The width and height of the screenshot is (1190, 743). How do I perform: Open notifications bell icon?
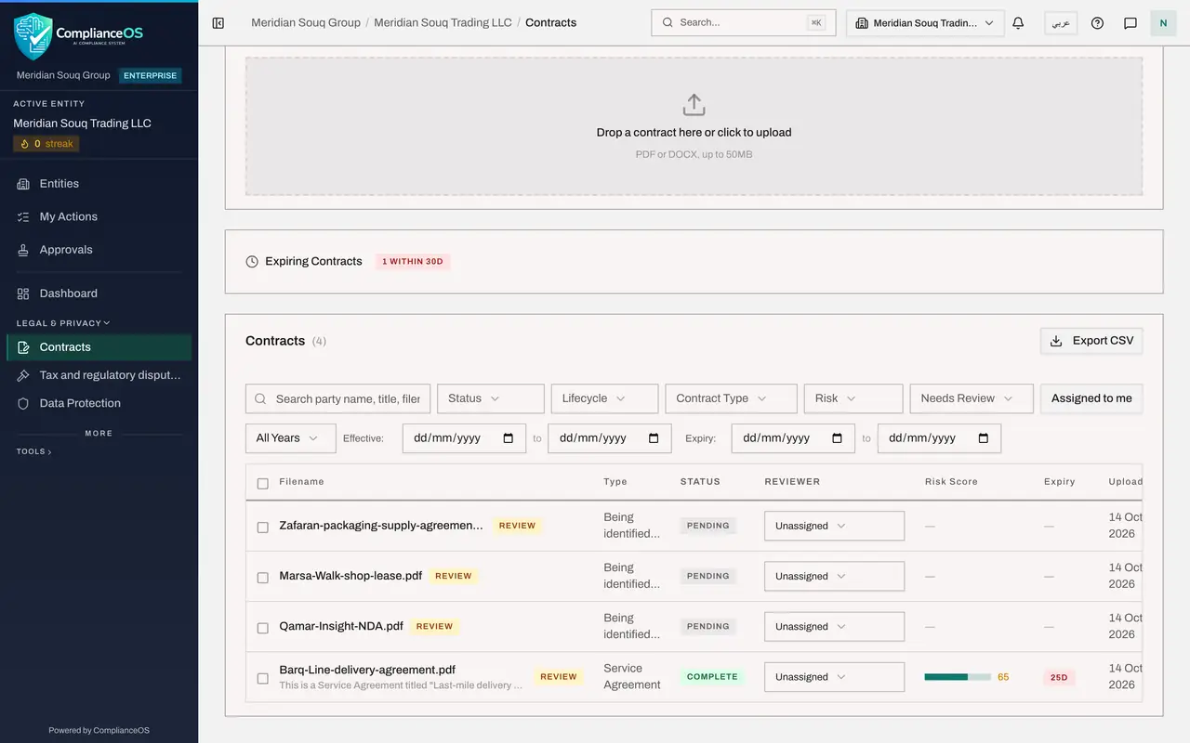point(1018,23)
